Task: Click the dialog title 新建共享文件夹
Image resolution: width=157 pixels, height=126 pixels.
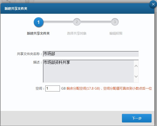Action: (16, 9)
